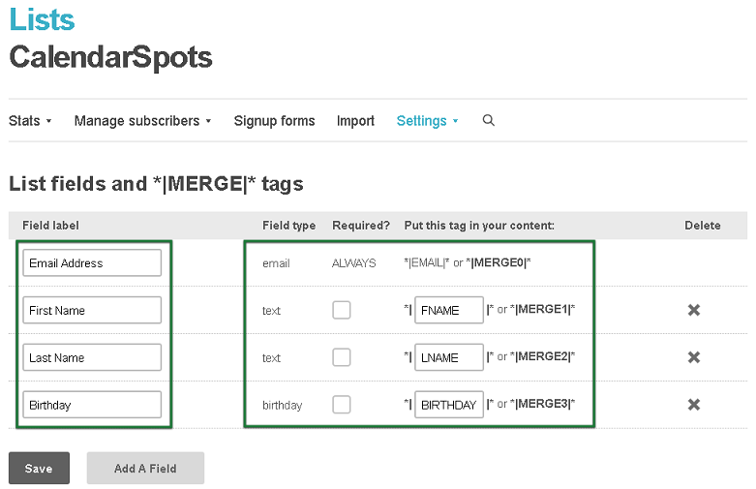Expand the Manage subscribers menu
The image size is (756, 489).
(x=142, y=121)
